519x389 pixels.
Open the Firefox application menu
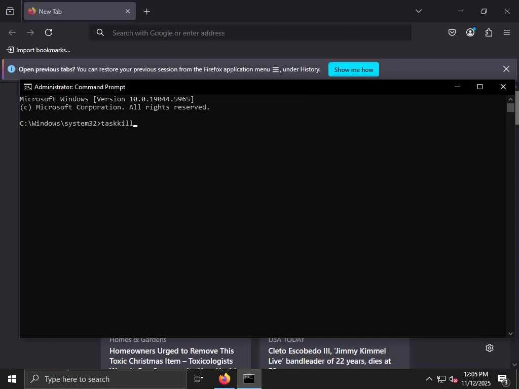[507, 32]
